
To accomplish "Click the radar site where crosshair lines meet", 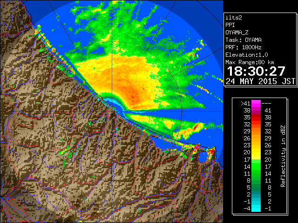I will click(112, 111).
